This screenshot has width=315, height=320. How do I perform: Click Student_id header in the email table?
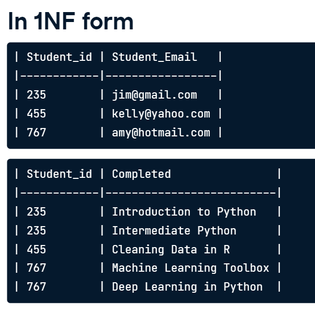tap(59, 57)
